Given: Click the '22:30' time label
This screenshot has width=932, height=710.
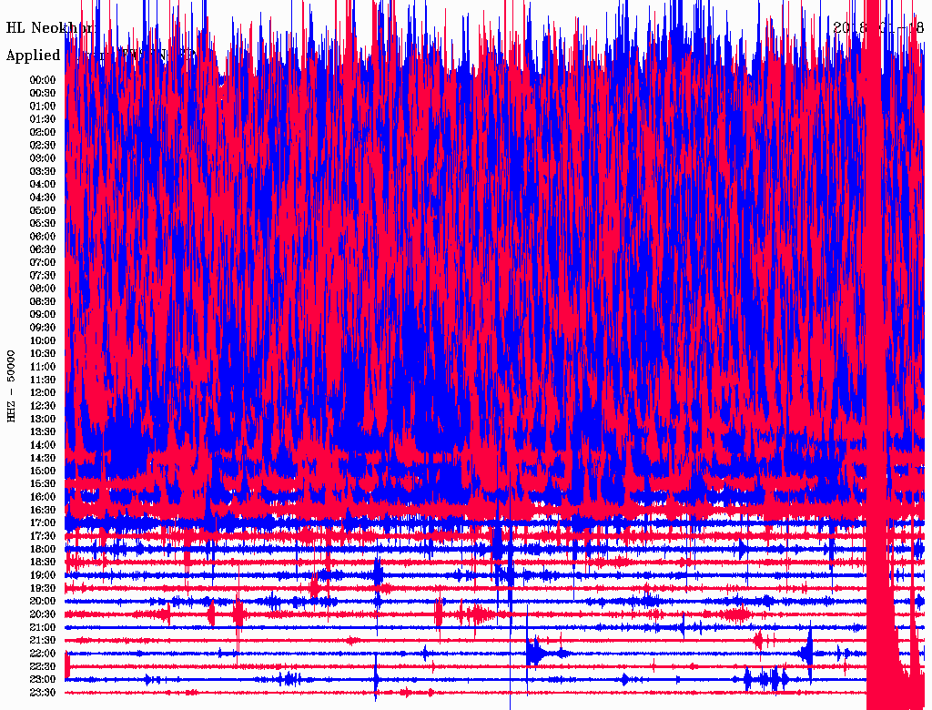Looking at the screenshot, I should click(x=43, y=666).
